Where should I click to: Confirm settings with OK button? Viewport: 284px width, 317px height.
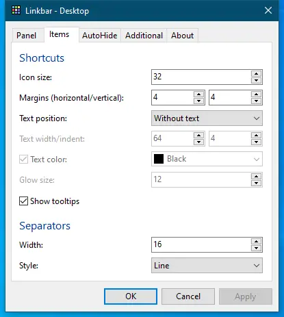click(131, 296)
